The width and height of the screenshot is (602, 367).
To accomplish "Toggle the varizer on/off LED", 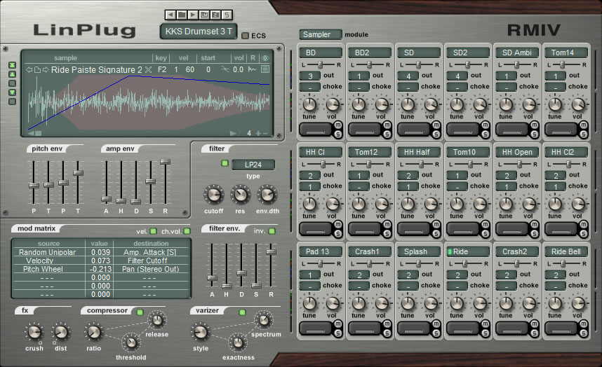I will tap(242, 312).
